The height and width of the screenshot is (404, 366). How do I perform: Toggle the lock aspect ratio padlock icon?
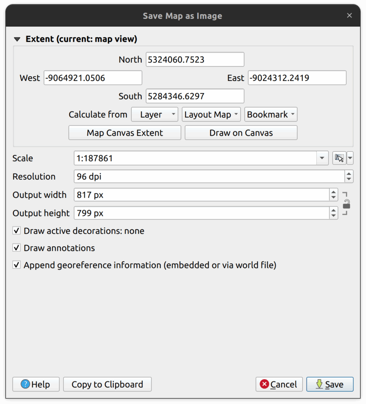point(346,204)
